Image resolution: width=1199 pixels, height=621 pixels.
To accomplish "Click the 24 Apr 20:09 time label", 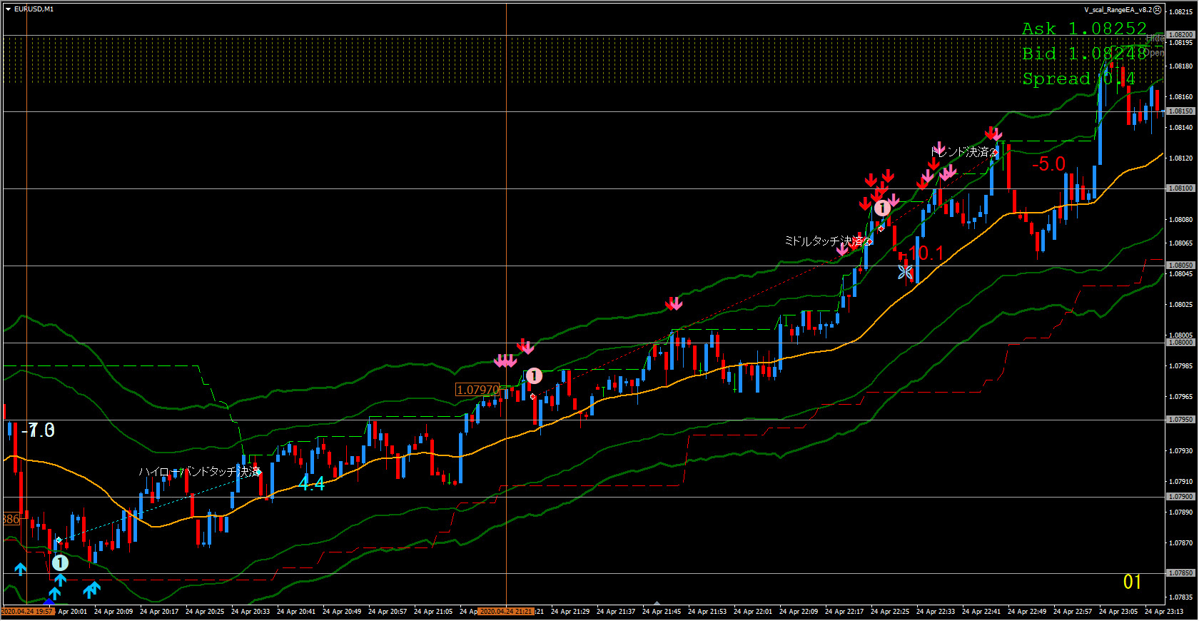I will 113,612.
